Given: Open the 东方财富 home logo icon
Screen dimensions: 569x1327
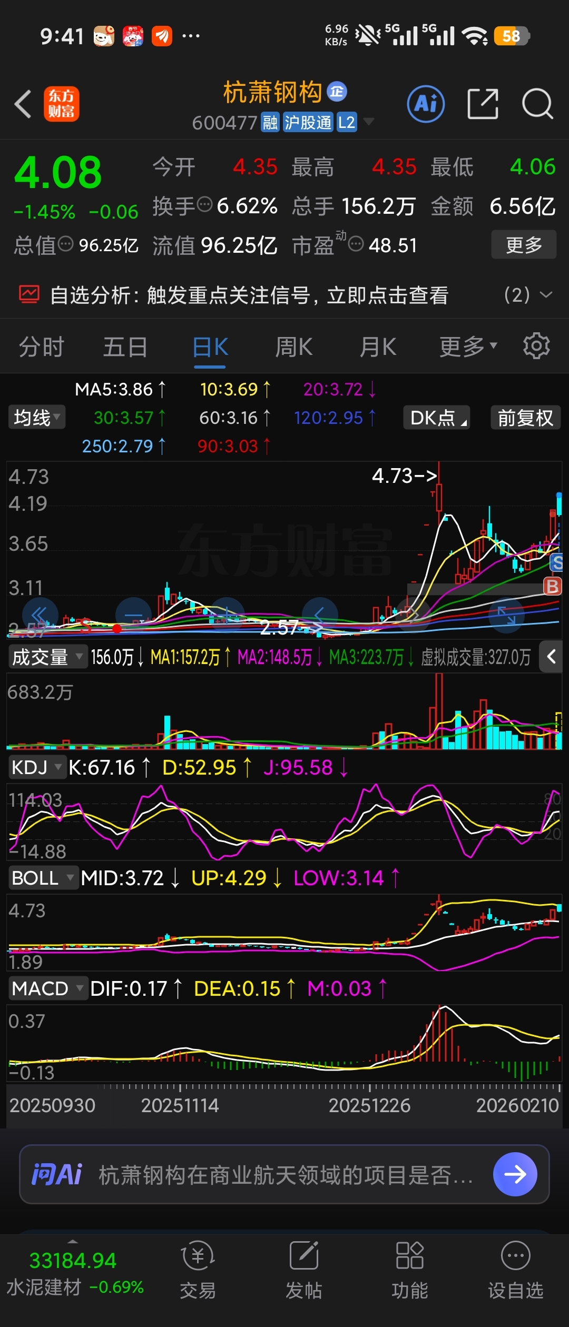Looking at the screenshot, I should (61, 104).
